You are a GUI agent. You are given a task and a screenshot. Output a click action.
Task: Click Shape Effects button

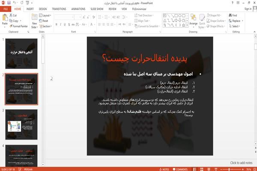(x=216, y=26)
